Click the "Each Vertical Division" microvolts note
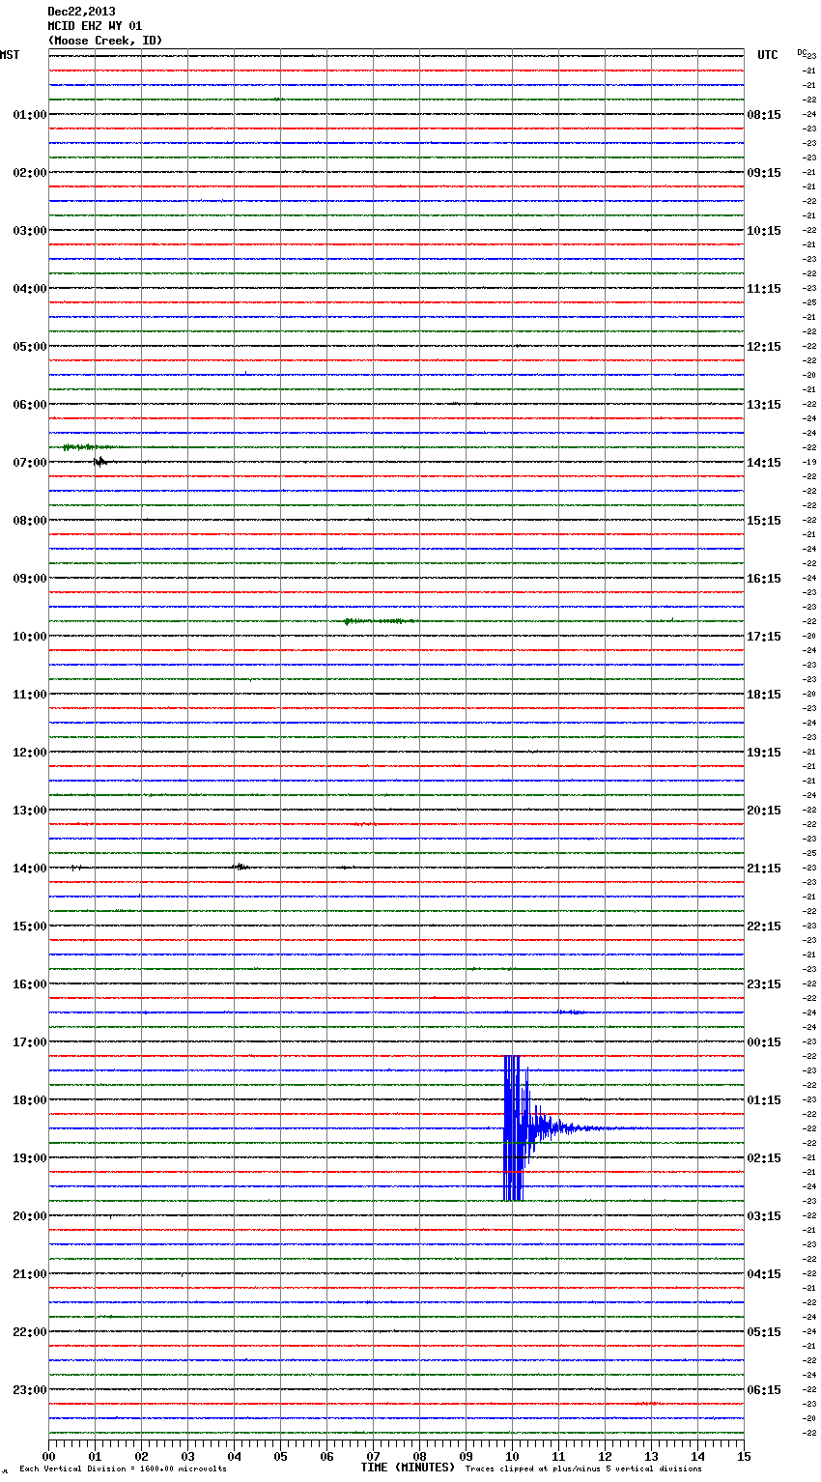This screenshot has width=821, height=1482. coord(124,1469)
